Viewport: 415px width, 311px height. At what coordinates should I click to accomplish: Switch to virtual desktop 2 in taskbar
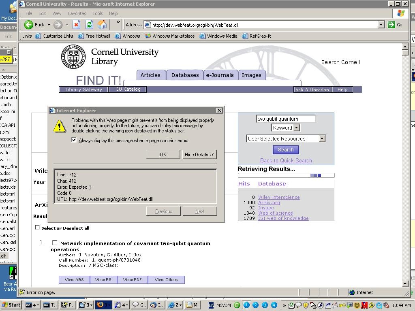pos(255,305)
